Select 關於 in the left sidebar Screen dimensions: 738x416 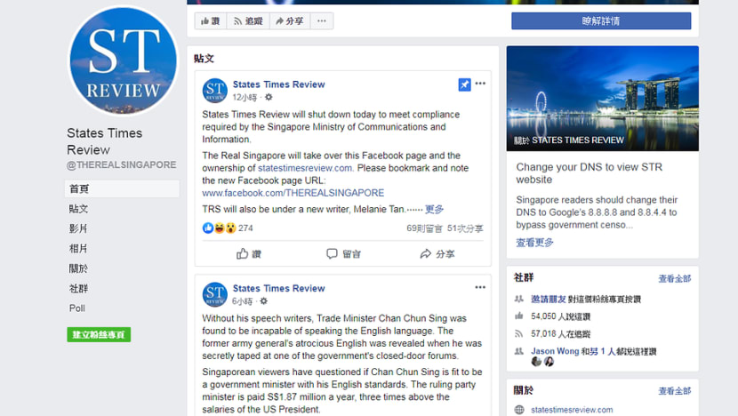pos(78,268)
